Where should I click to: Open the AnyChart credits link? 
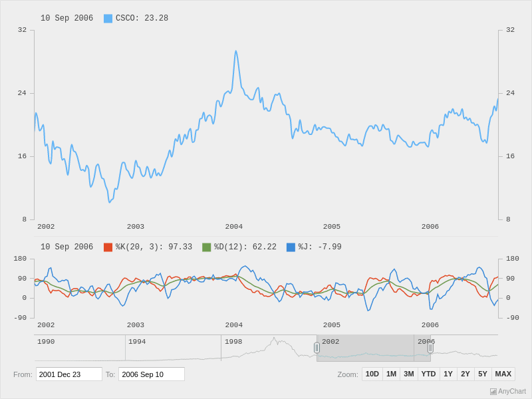point(508,392)
